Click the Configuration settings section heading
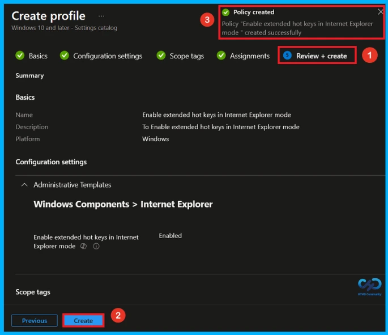The height and width of the screenshot is (335, 388). point(51,162)
